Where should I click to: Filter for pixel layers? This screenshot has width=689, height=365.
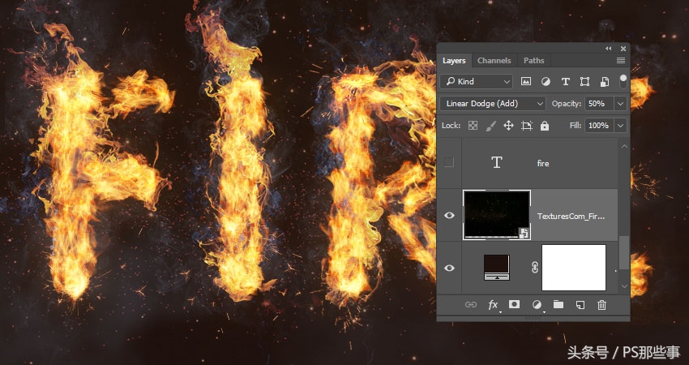[x=526, y=81]
